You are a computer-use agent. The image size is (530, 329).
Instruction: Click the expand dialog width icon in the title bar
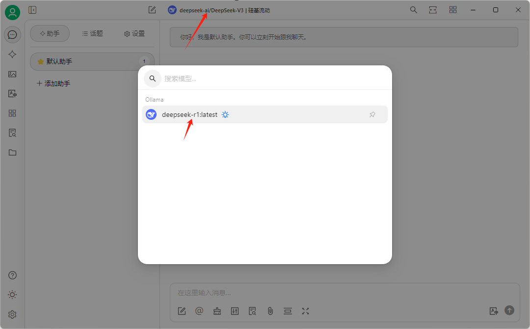[x=433, y=10]
